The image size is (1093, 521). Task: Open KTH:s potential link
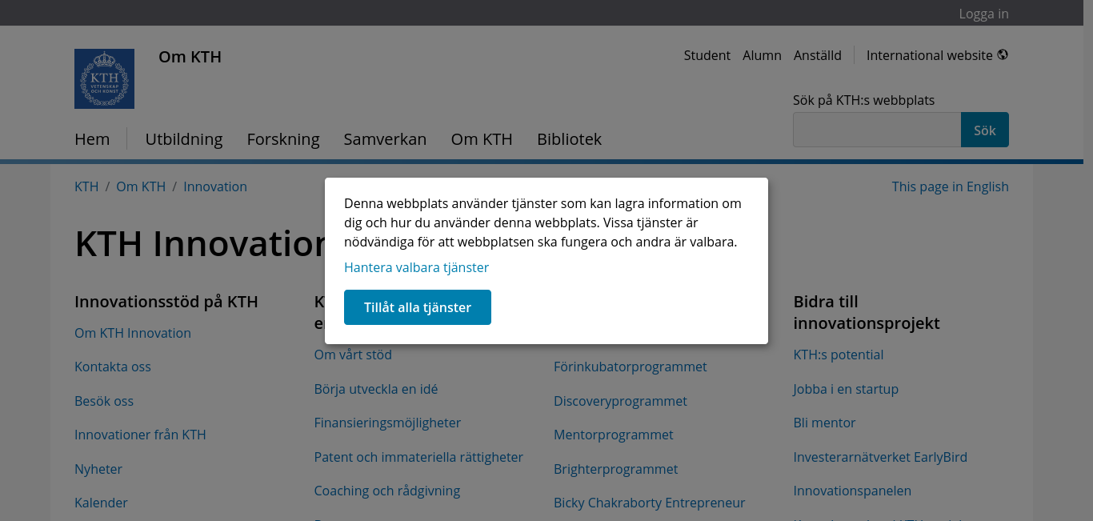[x=839, y=355]
